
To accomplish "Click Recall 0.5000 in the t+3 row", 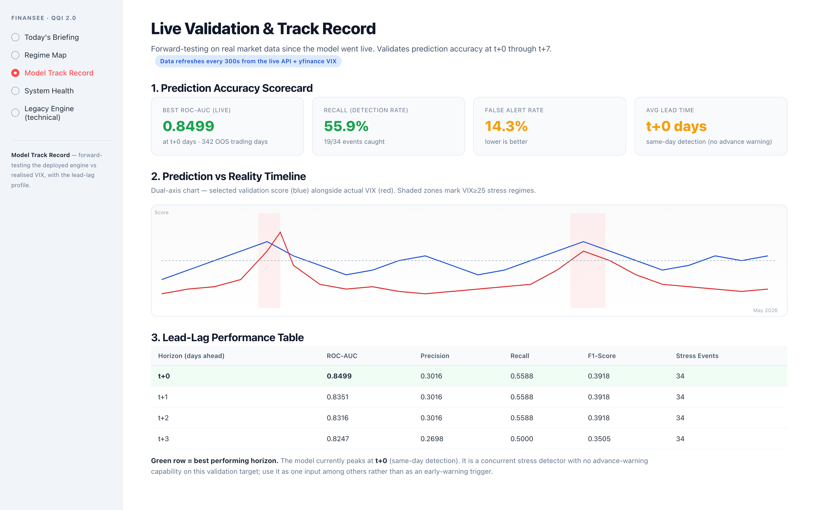I will [522, 439].
